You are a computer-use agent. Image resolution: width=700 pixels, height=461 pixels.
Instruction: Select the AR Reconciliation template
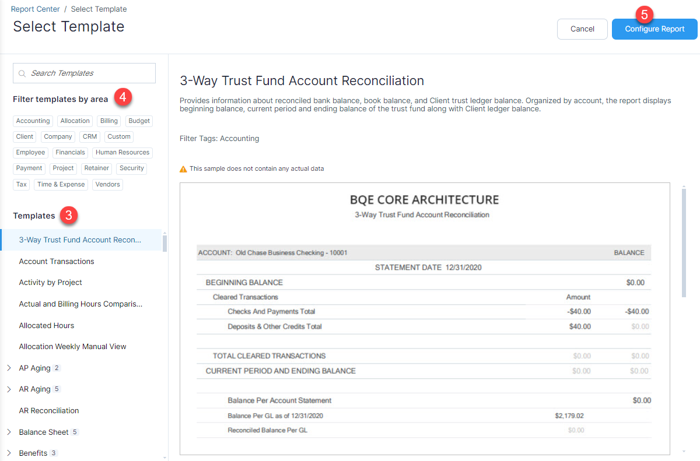[49, 410]
